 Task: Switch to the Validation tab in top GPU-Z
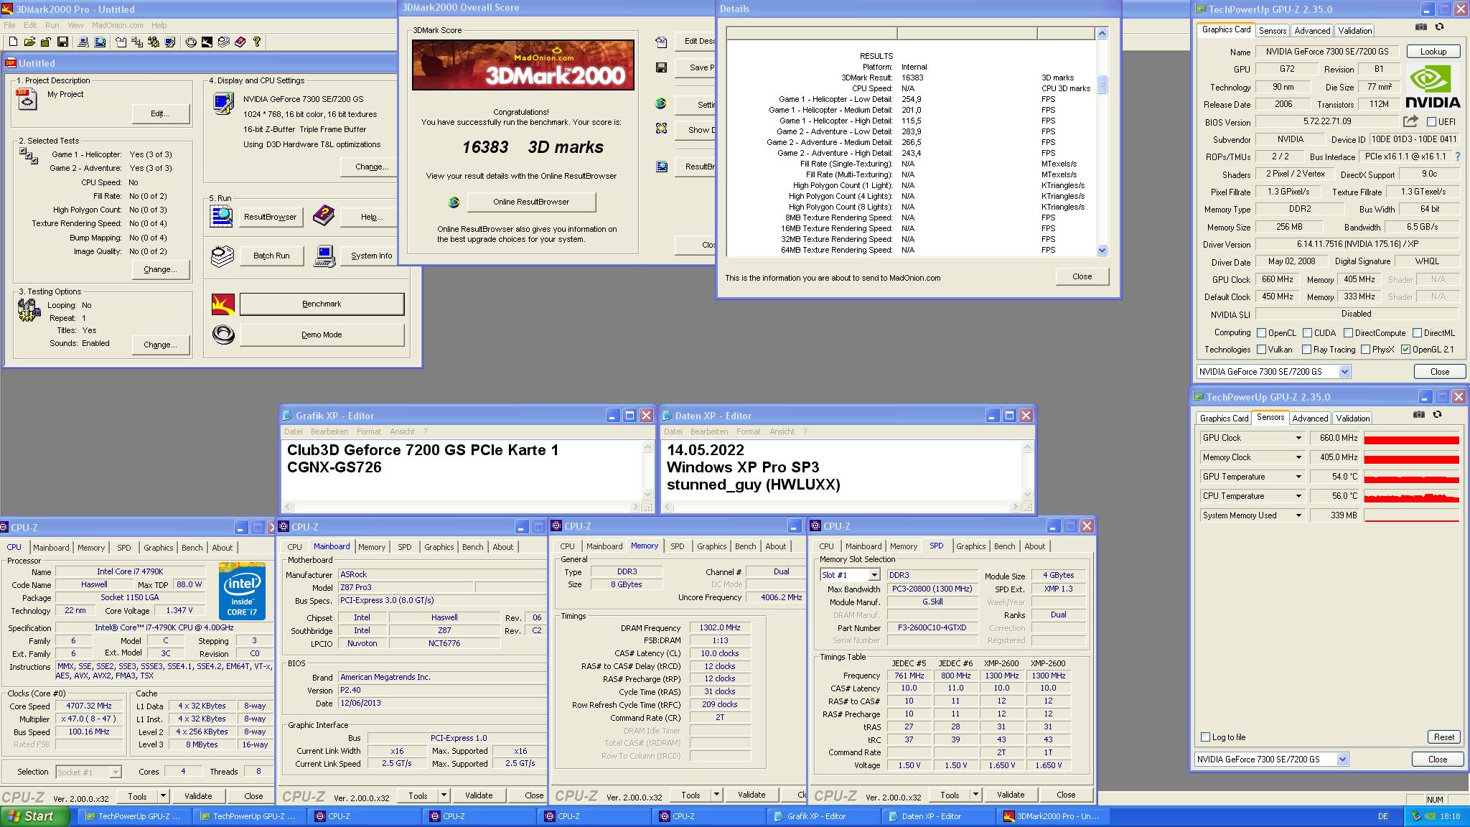(1355, 31)
